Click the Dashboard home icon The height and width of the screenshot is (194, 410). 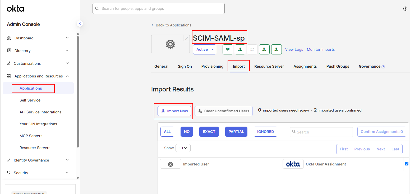pos(9,38)
